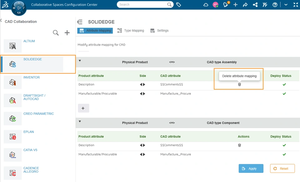Add a new CAD connector with plus icon

tap(67, 33)
